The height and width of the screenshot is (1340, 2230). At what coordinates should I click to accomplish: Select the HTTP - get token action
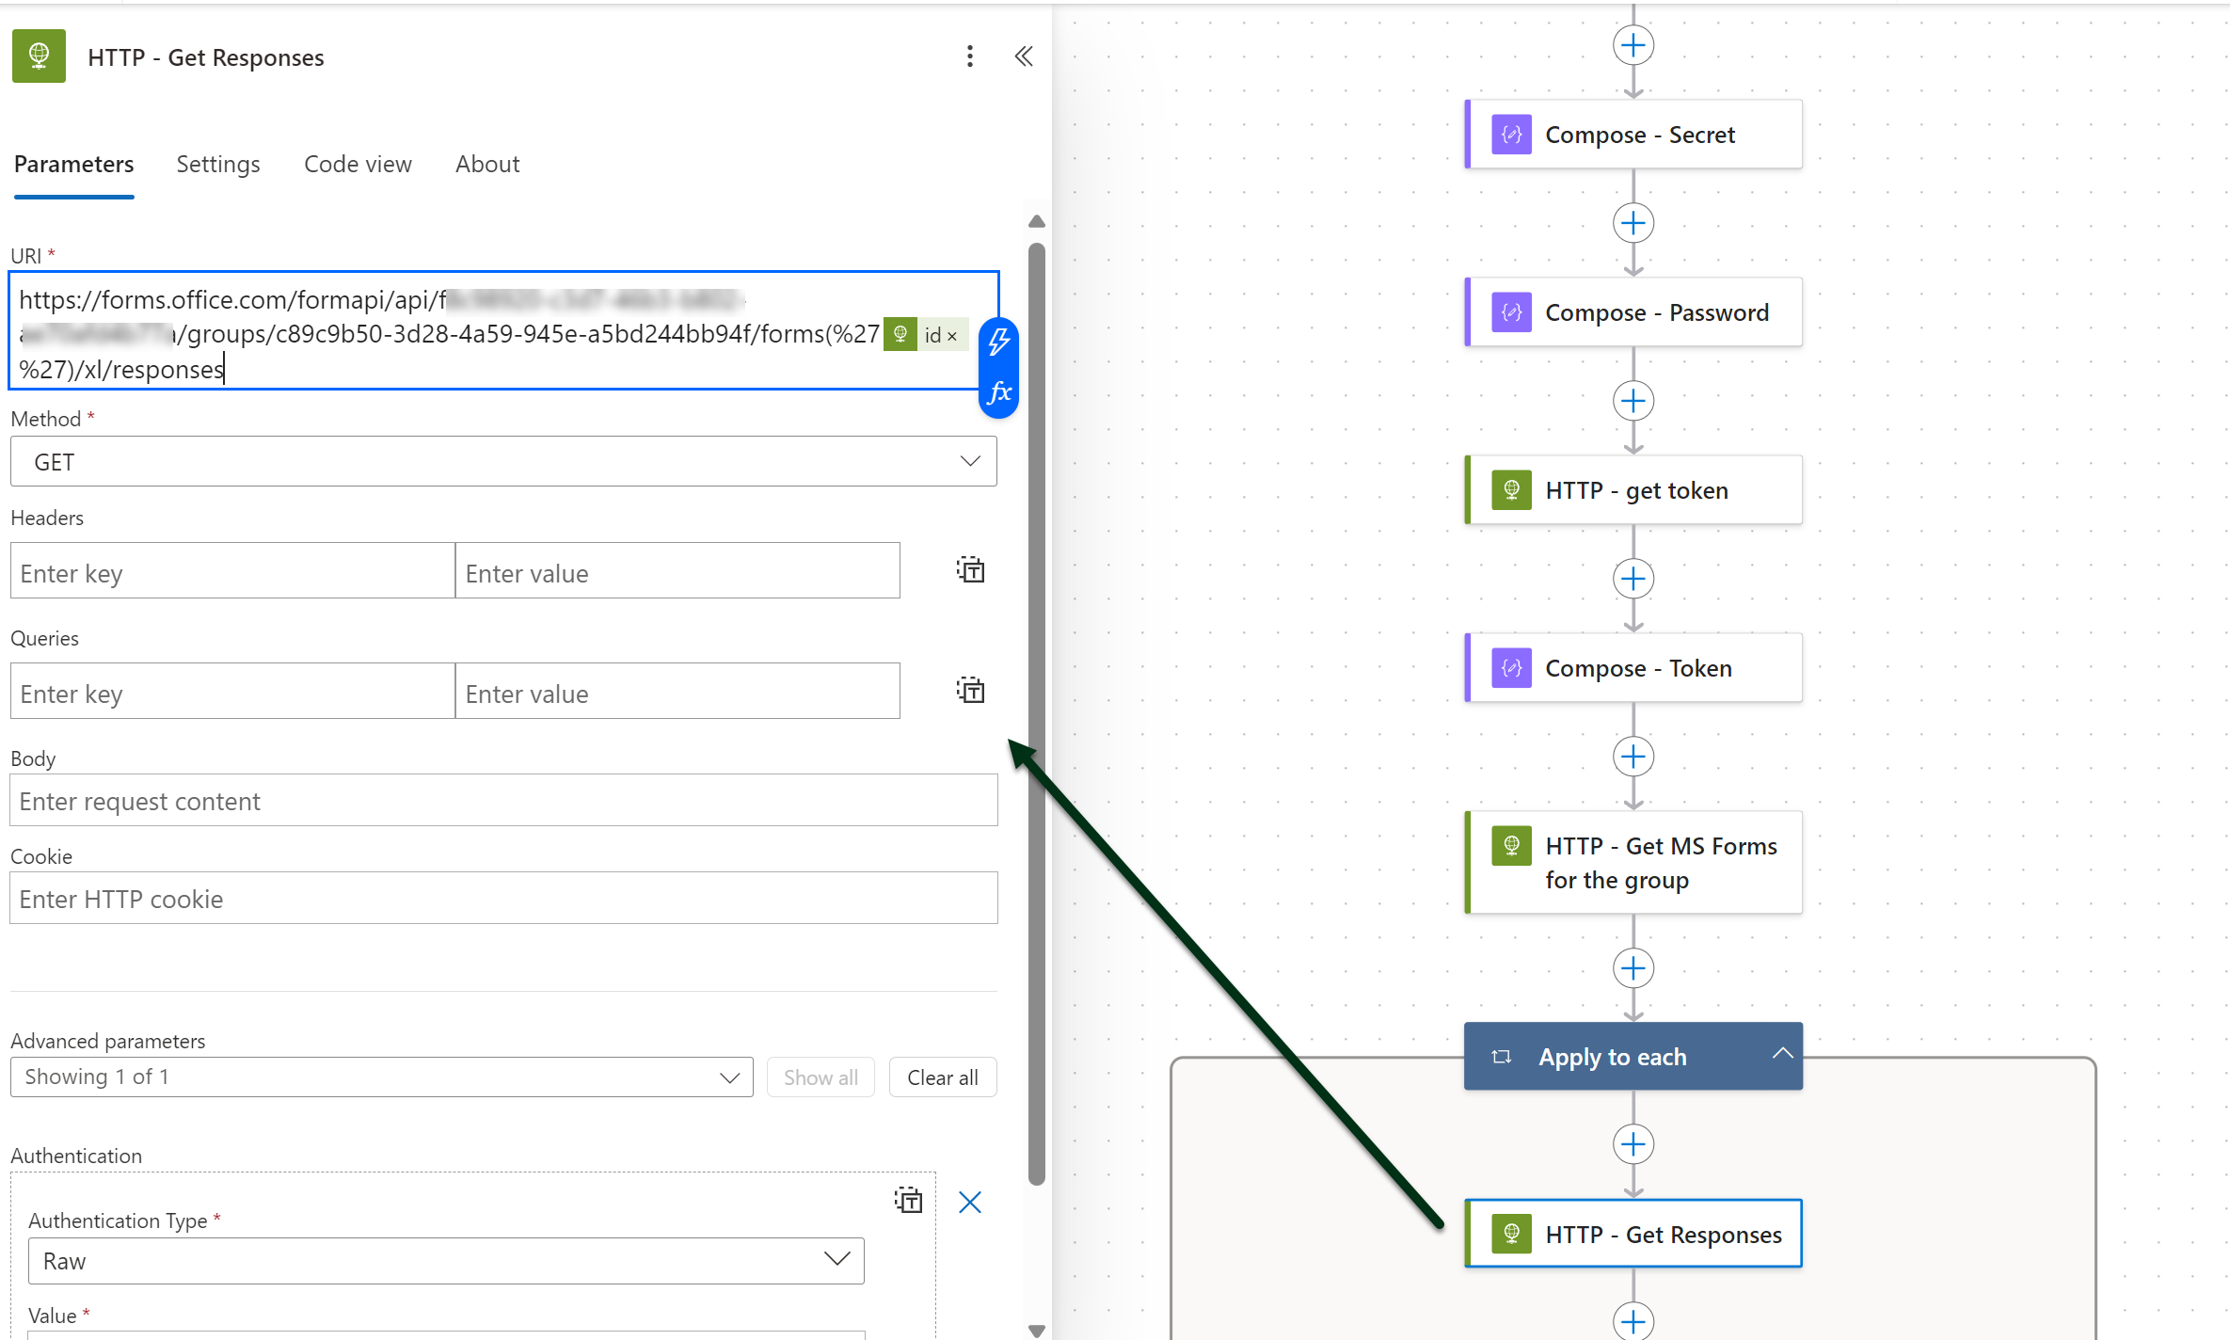1634,490
